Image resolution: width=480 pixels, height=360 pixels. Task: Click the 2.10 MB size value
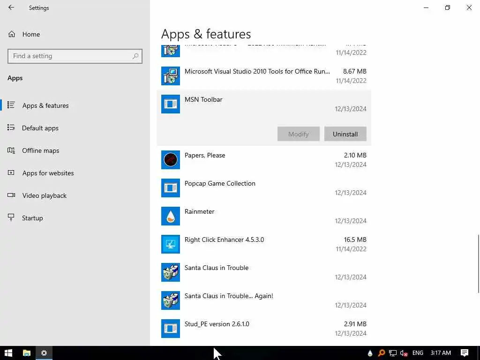click(x=355, y=155)
